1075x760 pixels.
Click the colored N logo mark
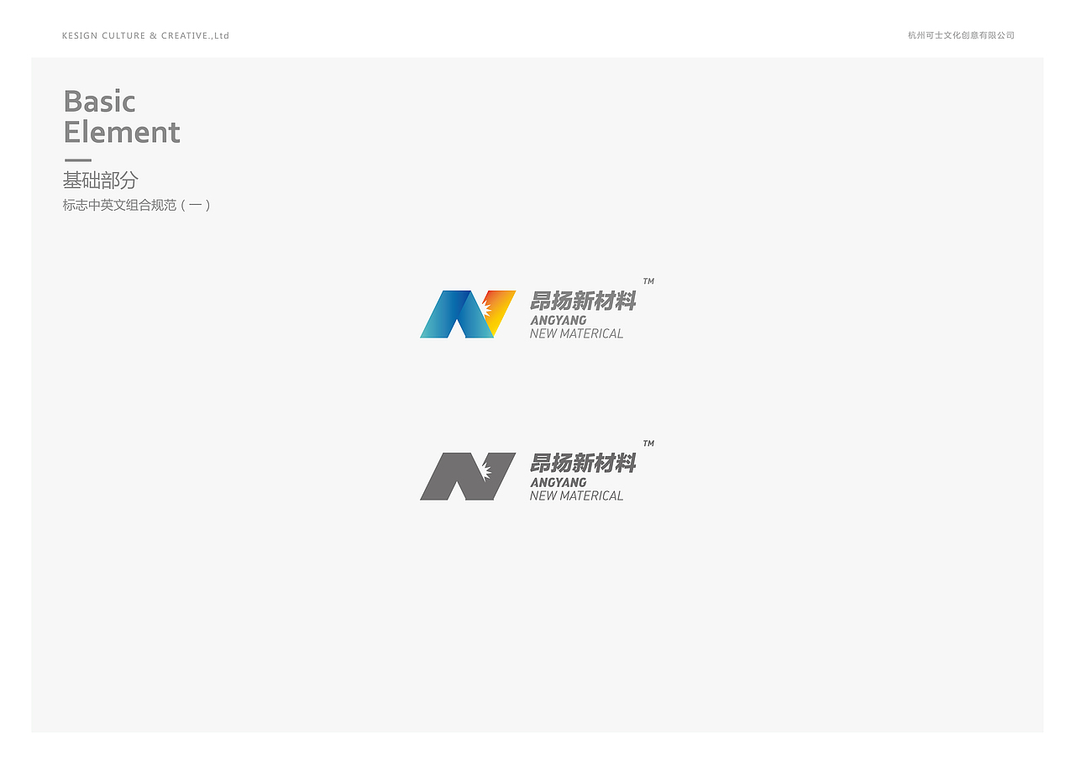tap(468, 314)
